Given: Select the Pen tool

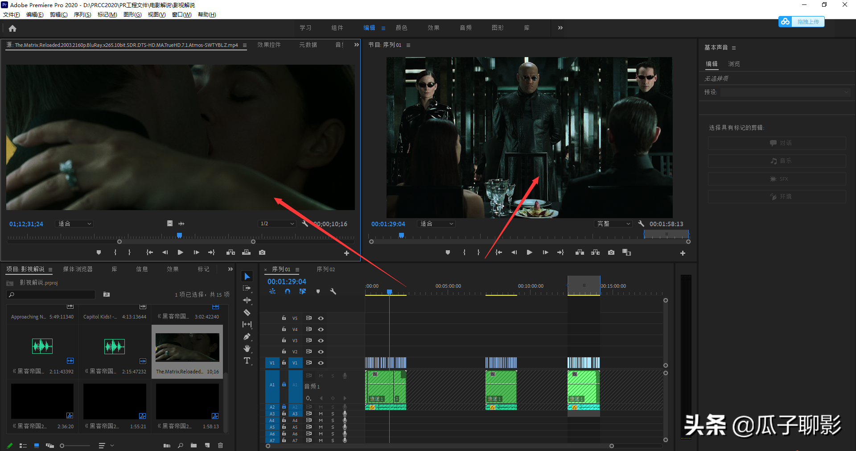Looking at the screenshot, I should pyautogui.click(x=247, y=336).
